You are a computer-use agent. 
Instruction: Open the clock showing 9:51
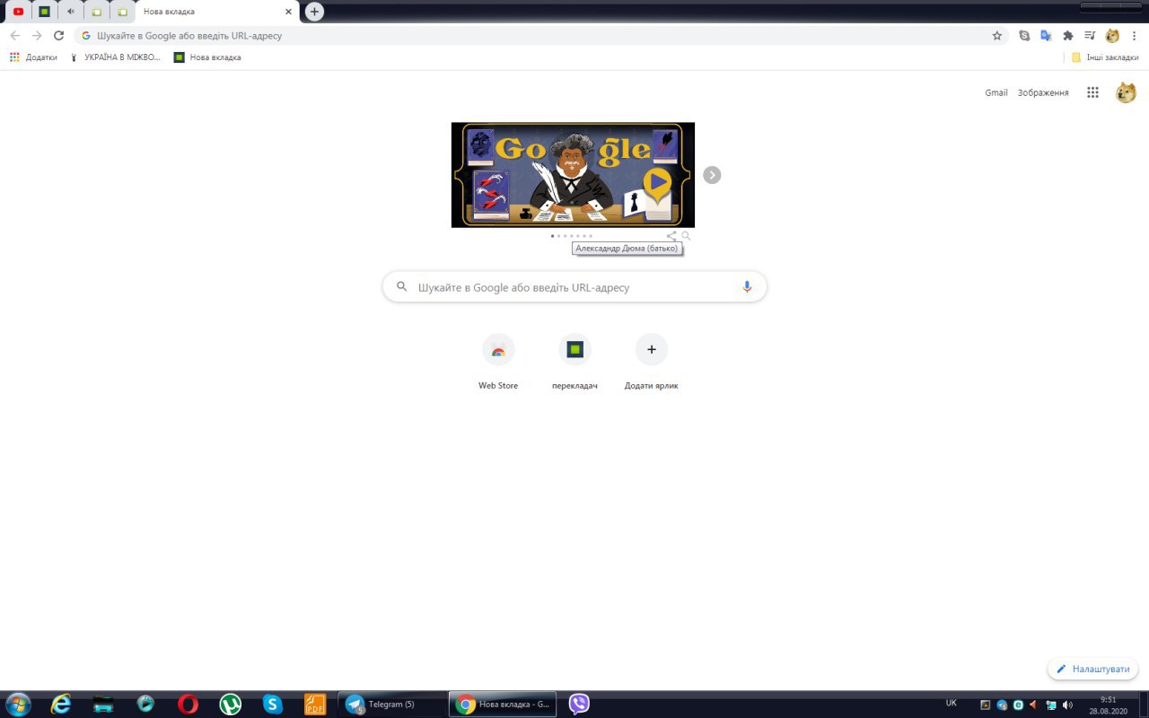point(1108,705)
